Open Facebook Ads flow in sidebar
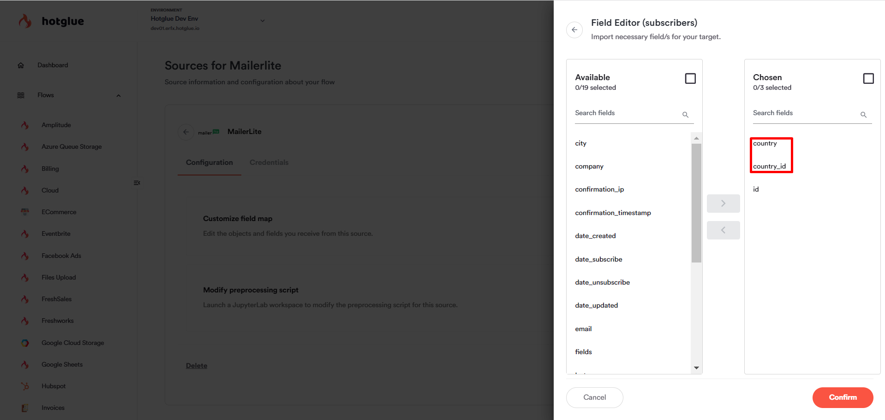Image resolution: width=885 pixels, height=420 pixels. 61,256
